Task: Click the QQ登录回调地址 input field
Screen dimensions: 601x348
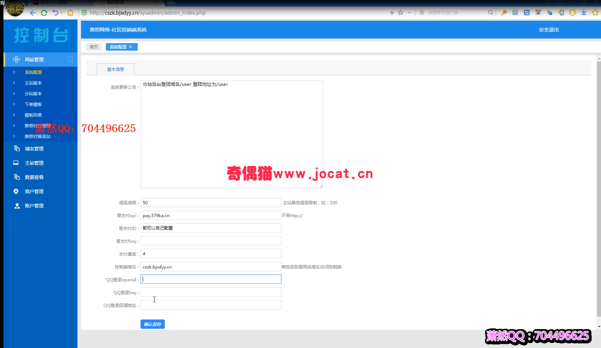Action: (x=211, y=305)
